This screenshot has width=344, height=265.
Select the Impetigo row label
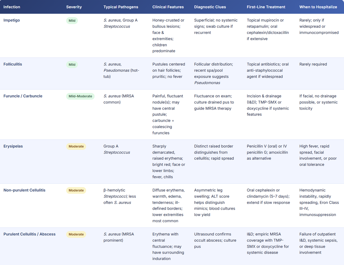click(12, 20)
